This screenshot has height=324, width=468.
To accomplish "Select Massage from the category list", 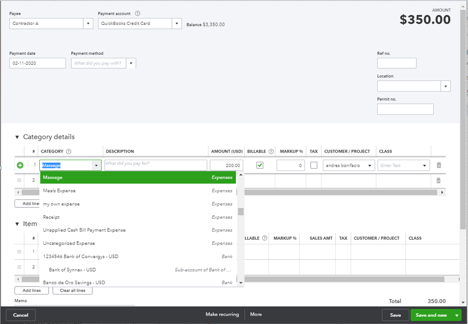I will pyautogui.click(x=138, y=177).
